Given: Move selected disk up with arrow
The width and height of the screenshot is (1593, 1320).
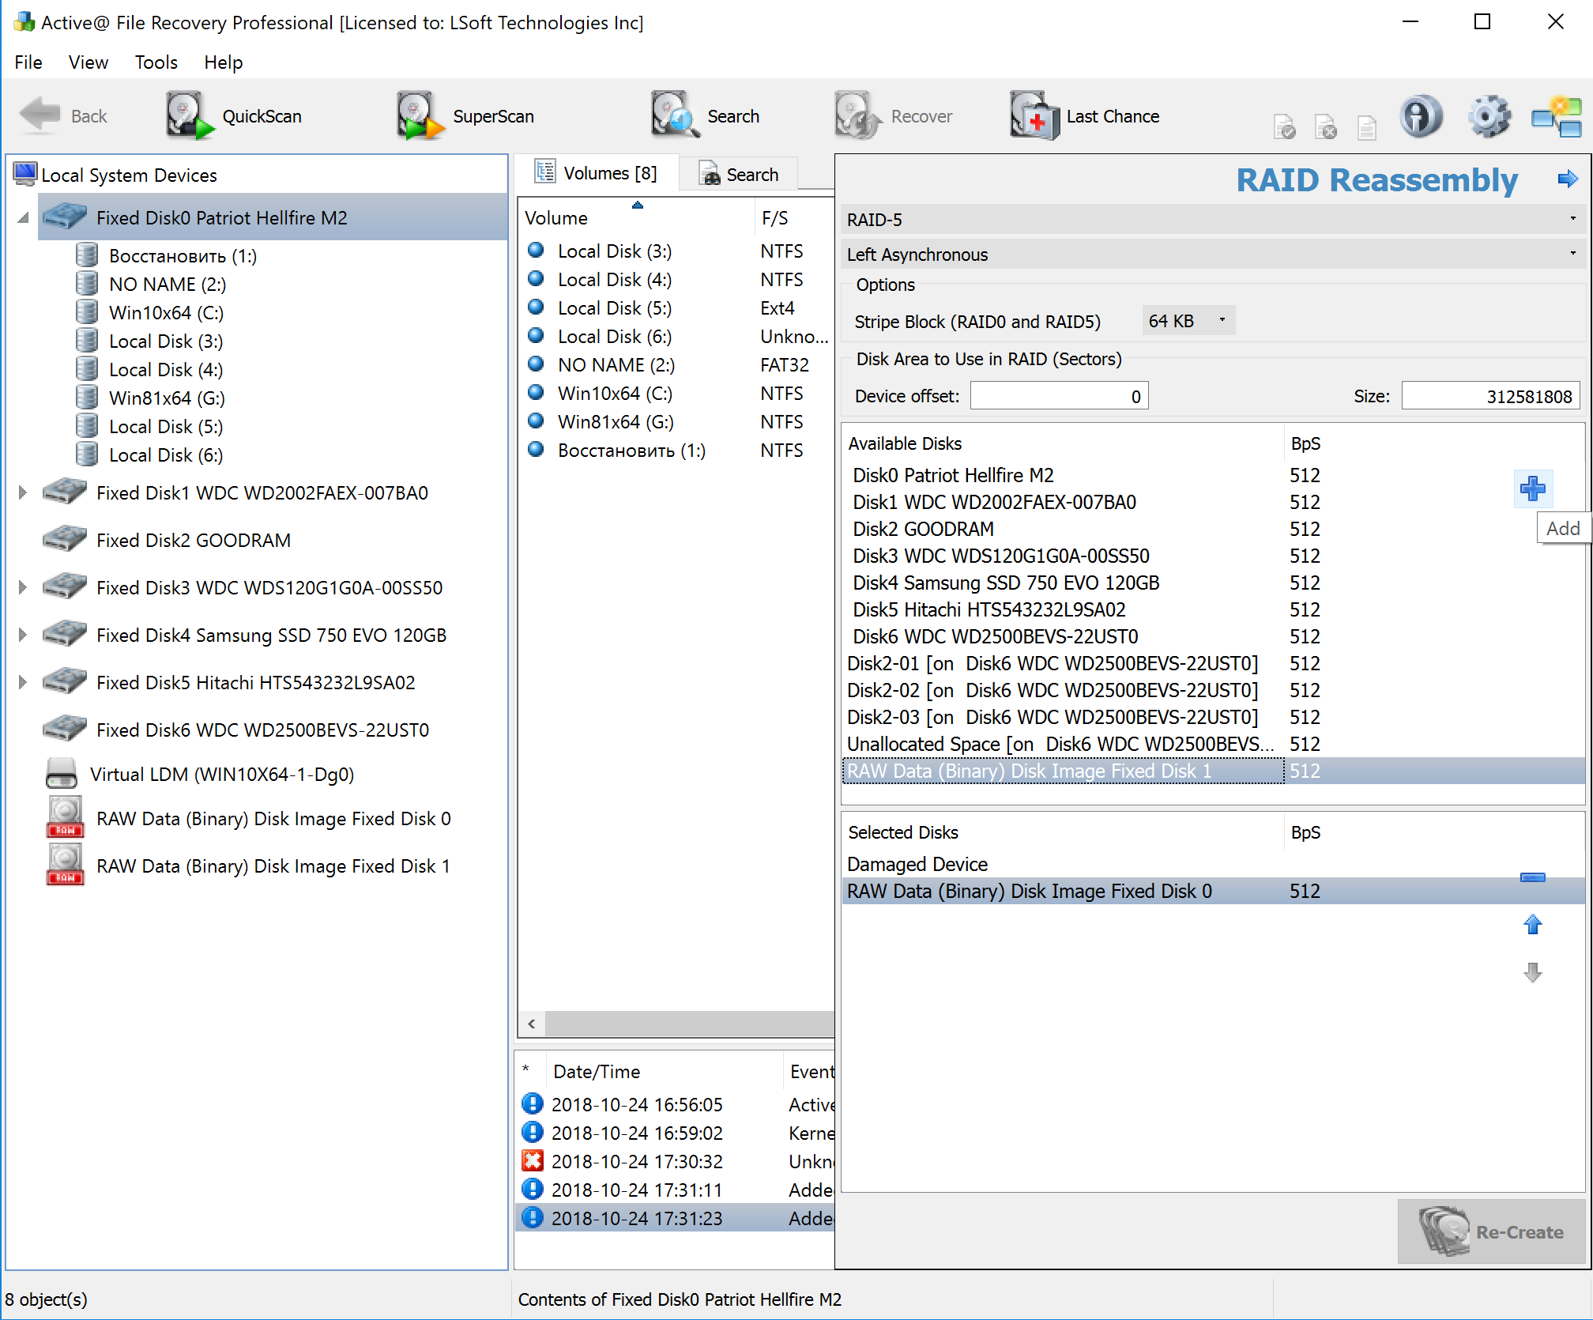Looking at the screenshot, I should pos(1532,924).
